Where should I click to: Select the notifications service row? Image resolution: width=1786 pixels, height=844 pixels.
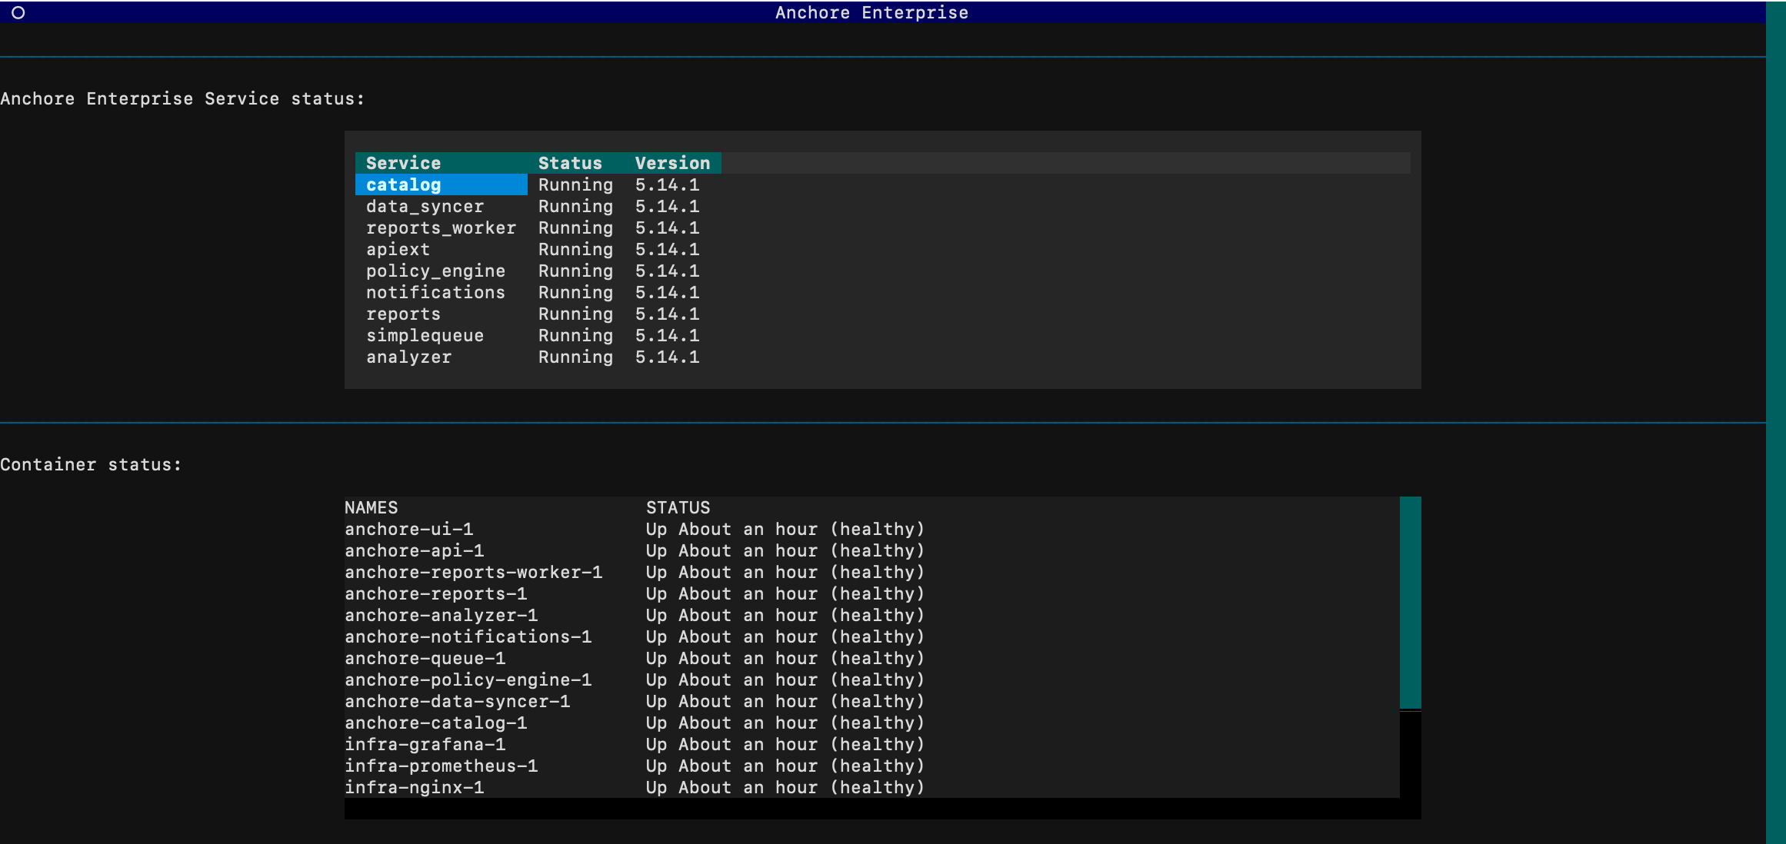click(x=435, y=292)
